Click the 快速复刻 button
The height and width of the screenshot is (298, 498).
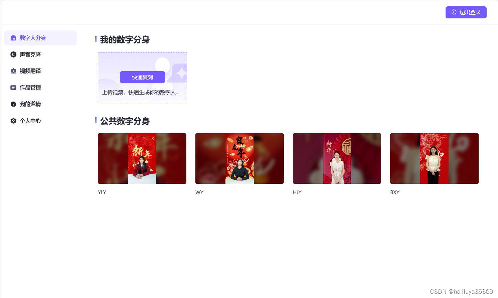[142, 77]
